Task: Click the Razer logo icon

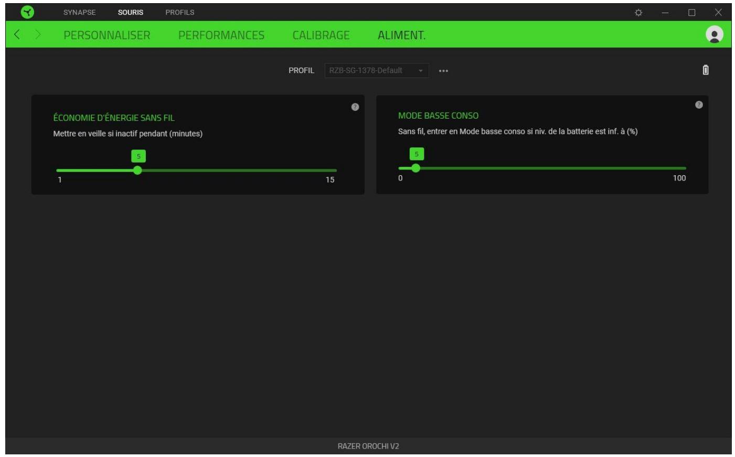Action: (x=27, y=12)
